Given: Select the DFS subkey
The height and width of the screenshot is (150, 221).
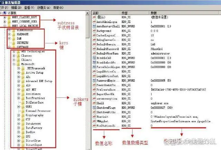Looking at the screenshot, I should [x=28, y=136].
